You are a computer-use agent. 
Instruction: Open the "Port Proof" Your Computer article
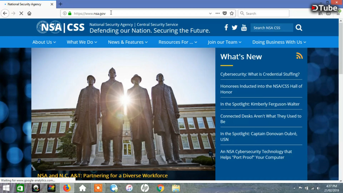[x=256, y=154]
